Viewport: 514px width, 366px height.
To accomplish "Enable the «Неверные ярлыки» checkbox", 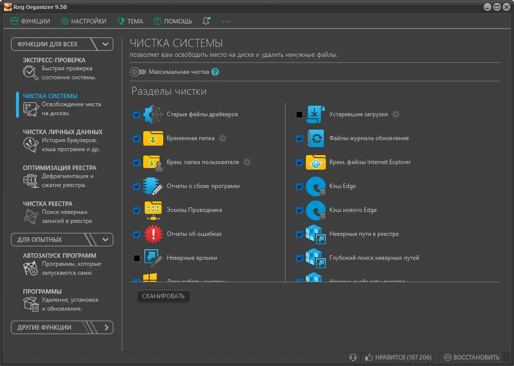I will 136,258.
